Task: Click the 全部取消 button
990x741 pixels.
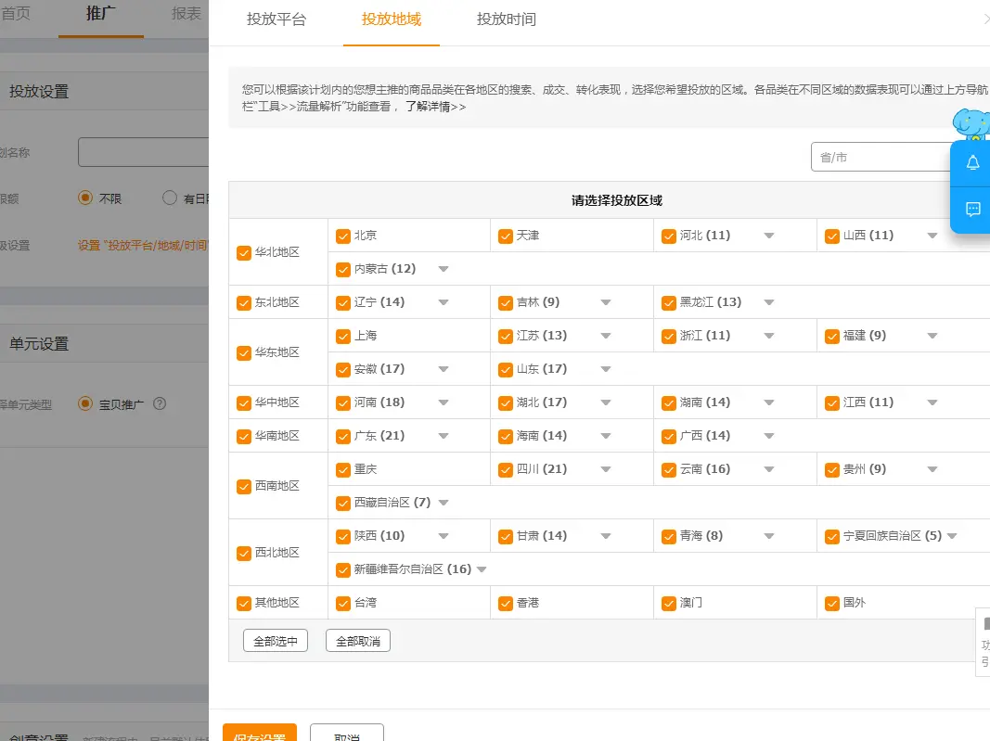Action: click(x=358, y=641)
